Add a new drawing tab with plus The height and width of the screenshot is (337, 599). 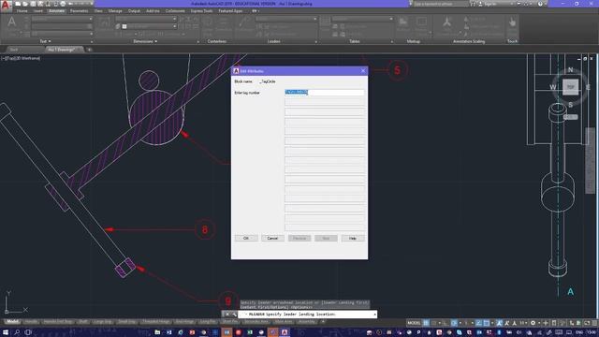click(89, 50)
